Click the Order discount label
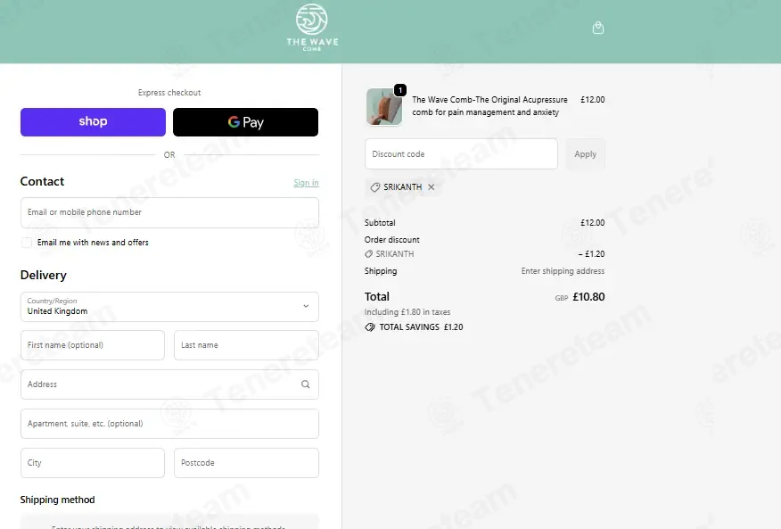Screen dimensions: 781x529 (x=392, y=240)
